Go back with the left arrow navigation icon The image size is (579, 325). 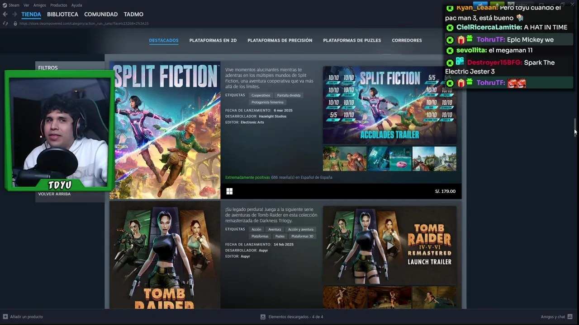[x=5, y=14]
